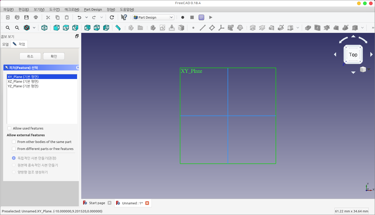Screen dimensions: 375x215
Task: Click the Save document icon
Action: pos(26,17)
